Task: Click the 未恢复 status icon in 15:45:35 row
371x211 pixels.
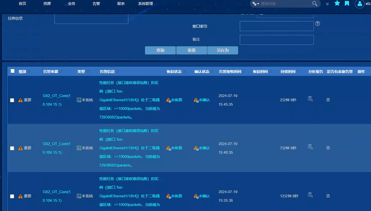Action: point(169,100)
